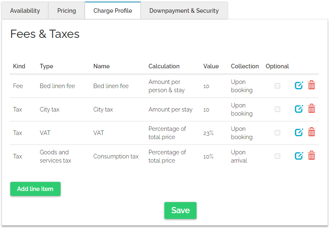The width and height of the screenshot is (330, 228).
Task: Edit the Consumption tax row
Action: 299,156
